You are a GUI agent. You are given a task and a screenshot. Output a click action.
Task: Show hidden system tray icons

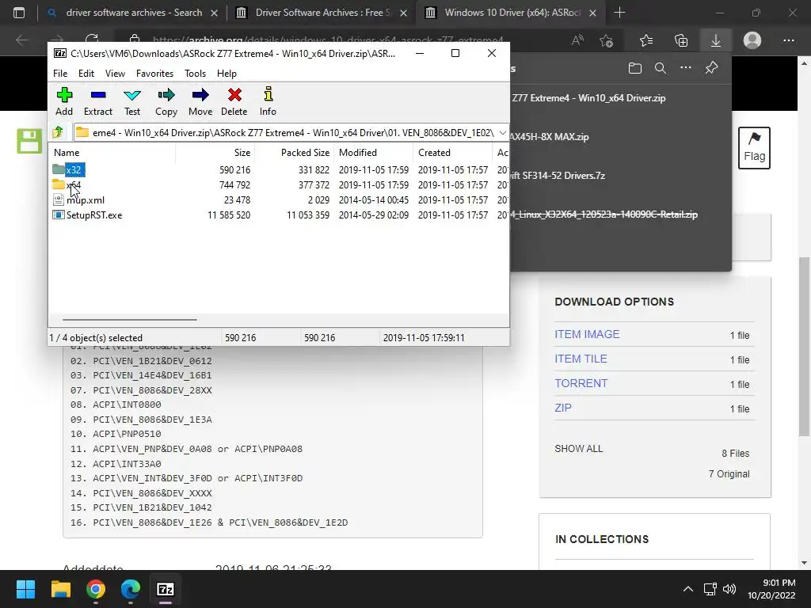688,589
